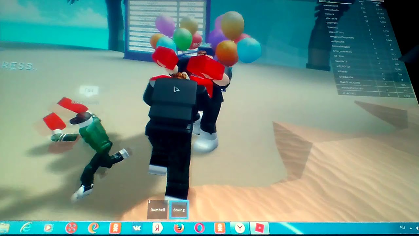The width and height of the screenshot is (419, 236).
Task: Open the VK taskbar icon
Action: point(136,228)
